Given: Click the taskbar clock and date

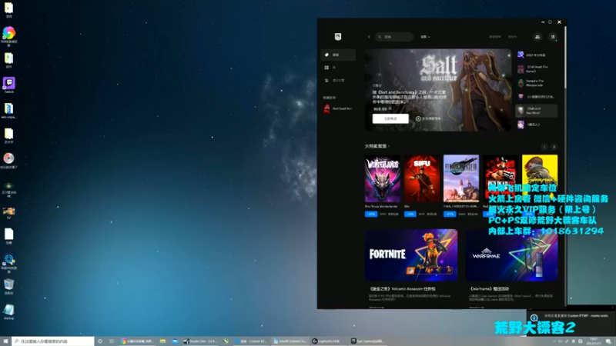Looking at the screenshot, I should pos(594,341).
